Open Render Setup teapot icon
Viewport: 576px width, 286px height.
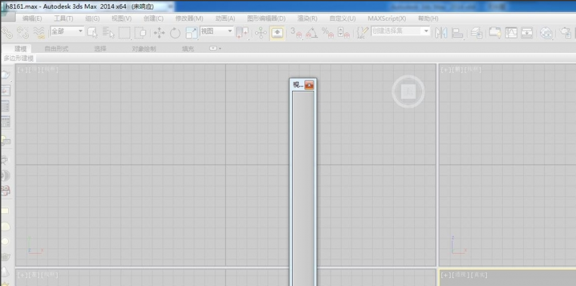[566, 33]
